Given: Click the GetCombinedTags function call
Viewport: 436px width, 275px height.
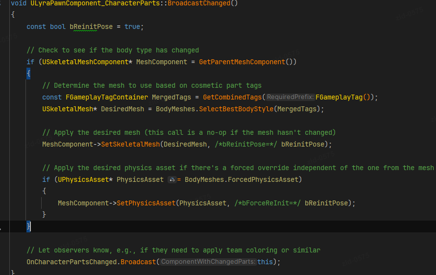Looking at the screenshot, I should [232, 97].
